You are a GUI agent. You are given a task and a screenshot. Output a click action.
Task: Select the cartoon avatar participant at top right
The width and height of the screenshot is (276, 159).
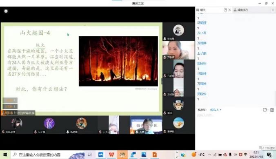[x=178, y=30]
